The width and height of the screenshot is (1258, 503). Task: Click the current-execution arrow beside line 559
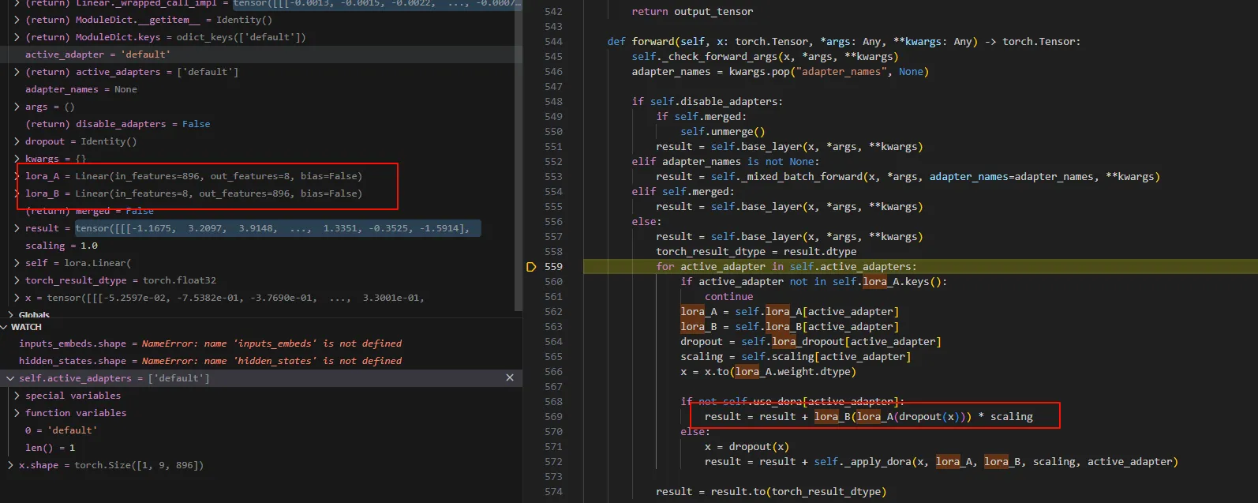(531, 267)
